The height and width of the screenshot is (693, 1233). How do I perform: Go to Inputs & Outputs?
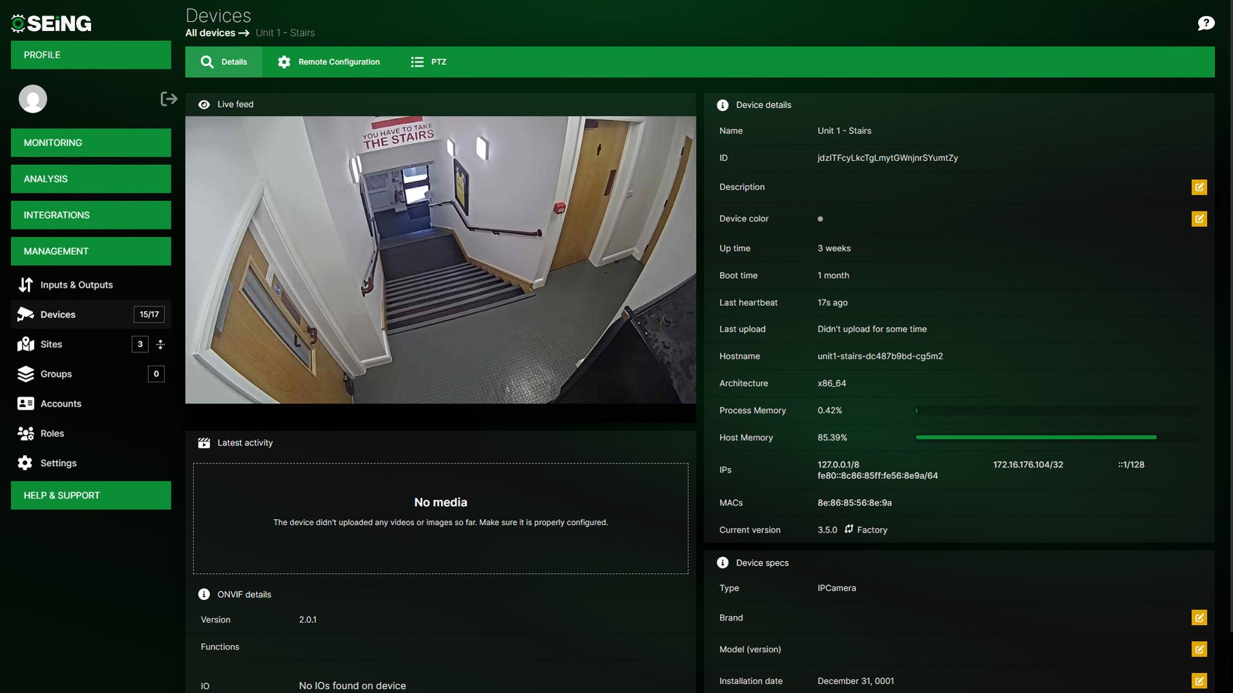click(x=91, y=285)
